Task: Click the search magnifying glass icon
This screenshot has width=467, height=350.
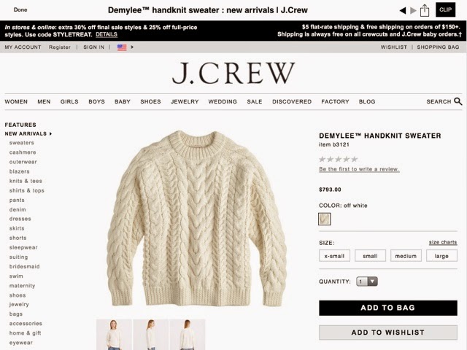Action: click(458, 101)
